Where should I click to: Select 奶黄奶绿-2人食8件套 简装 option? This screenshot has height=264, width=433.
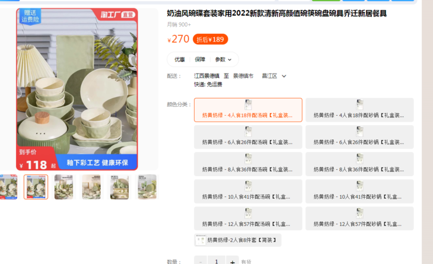tap(237, 240)
